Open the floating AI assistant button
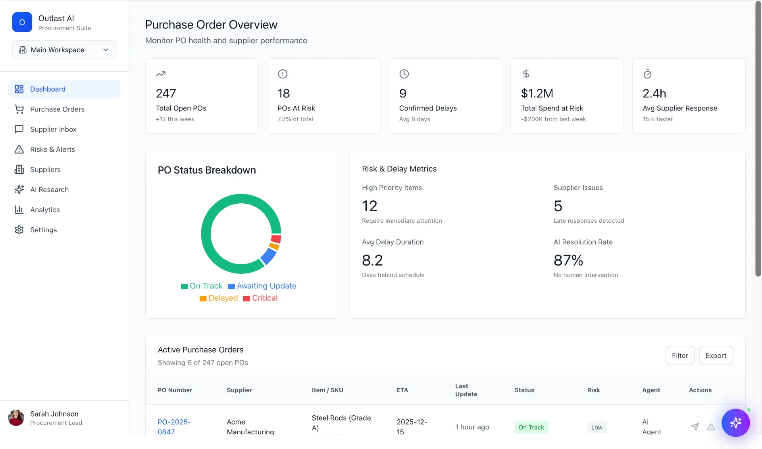The height and width of the screenshot is (449, 762). pos(735,423)
